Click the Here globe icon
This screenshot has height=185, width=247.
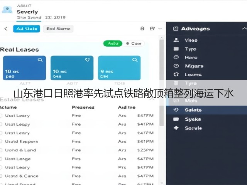point(176,57)
